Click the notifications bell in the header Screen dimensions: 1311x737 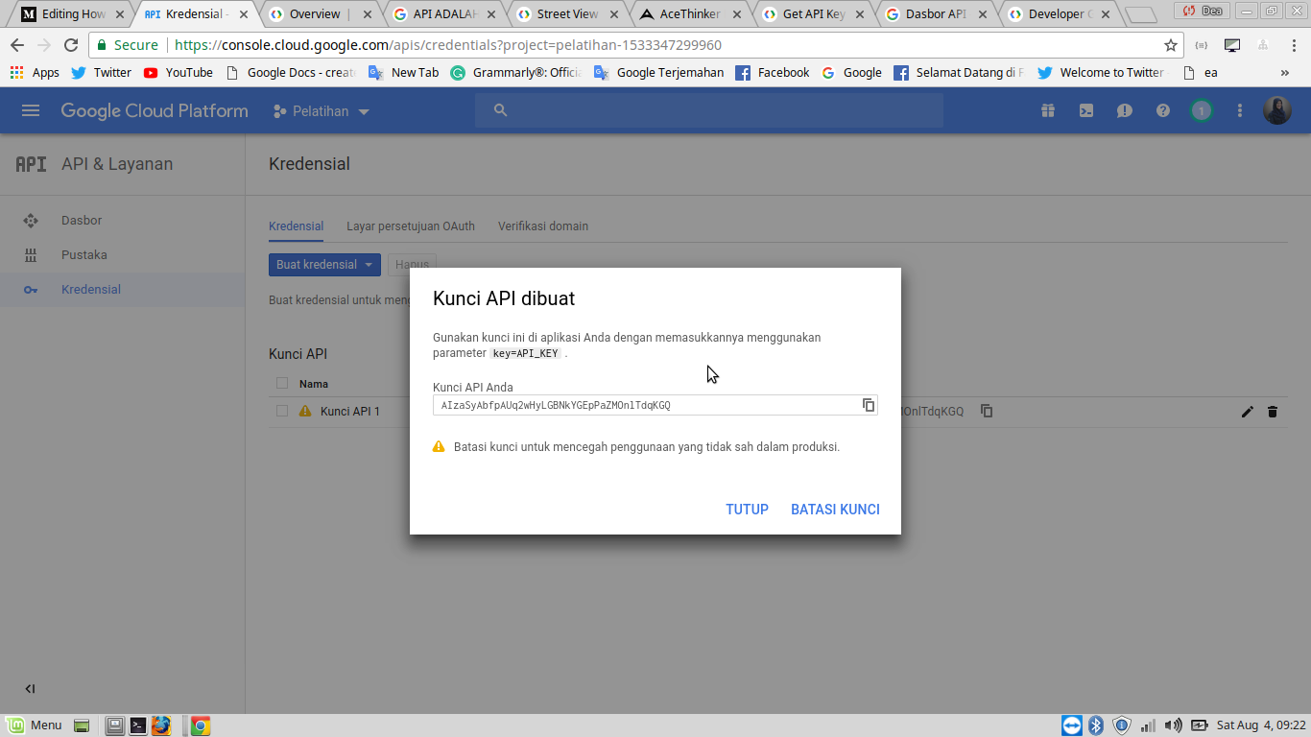click(x=1124, y=110)
